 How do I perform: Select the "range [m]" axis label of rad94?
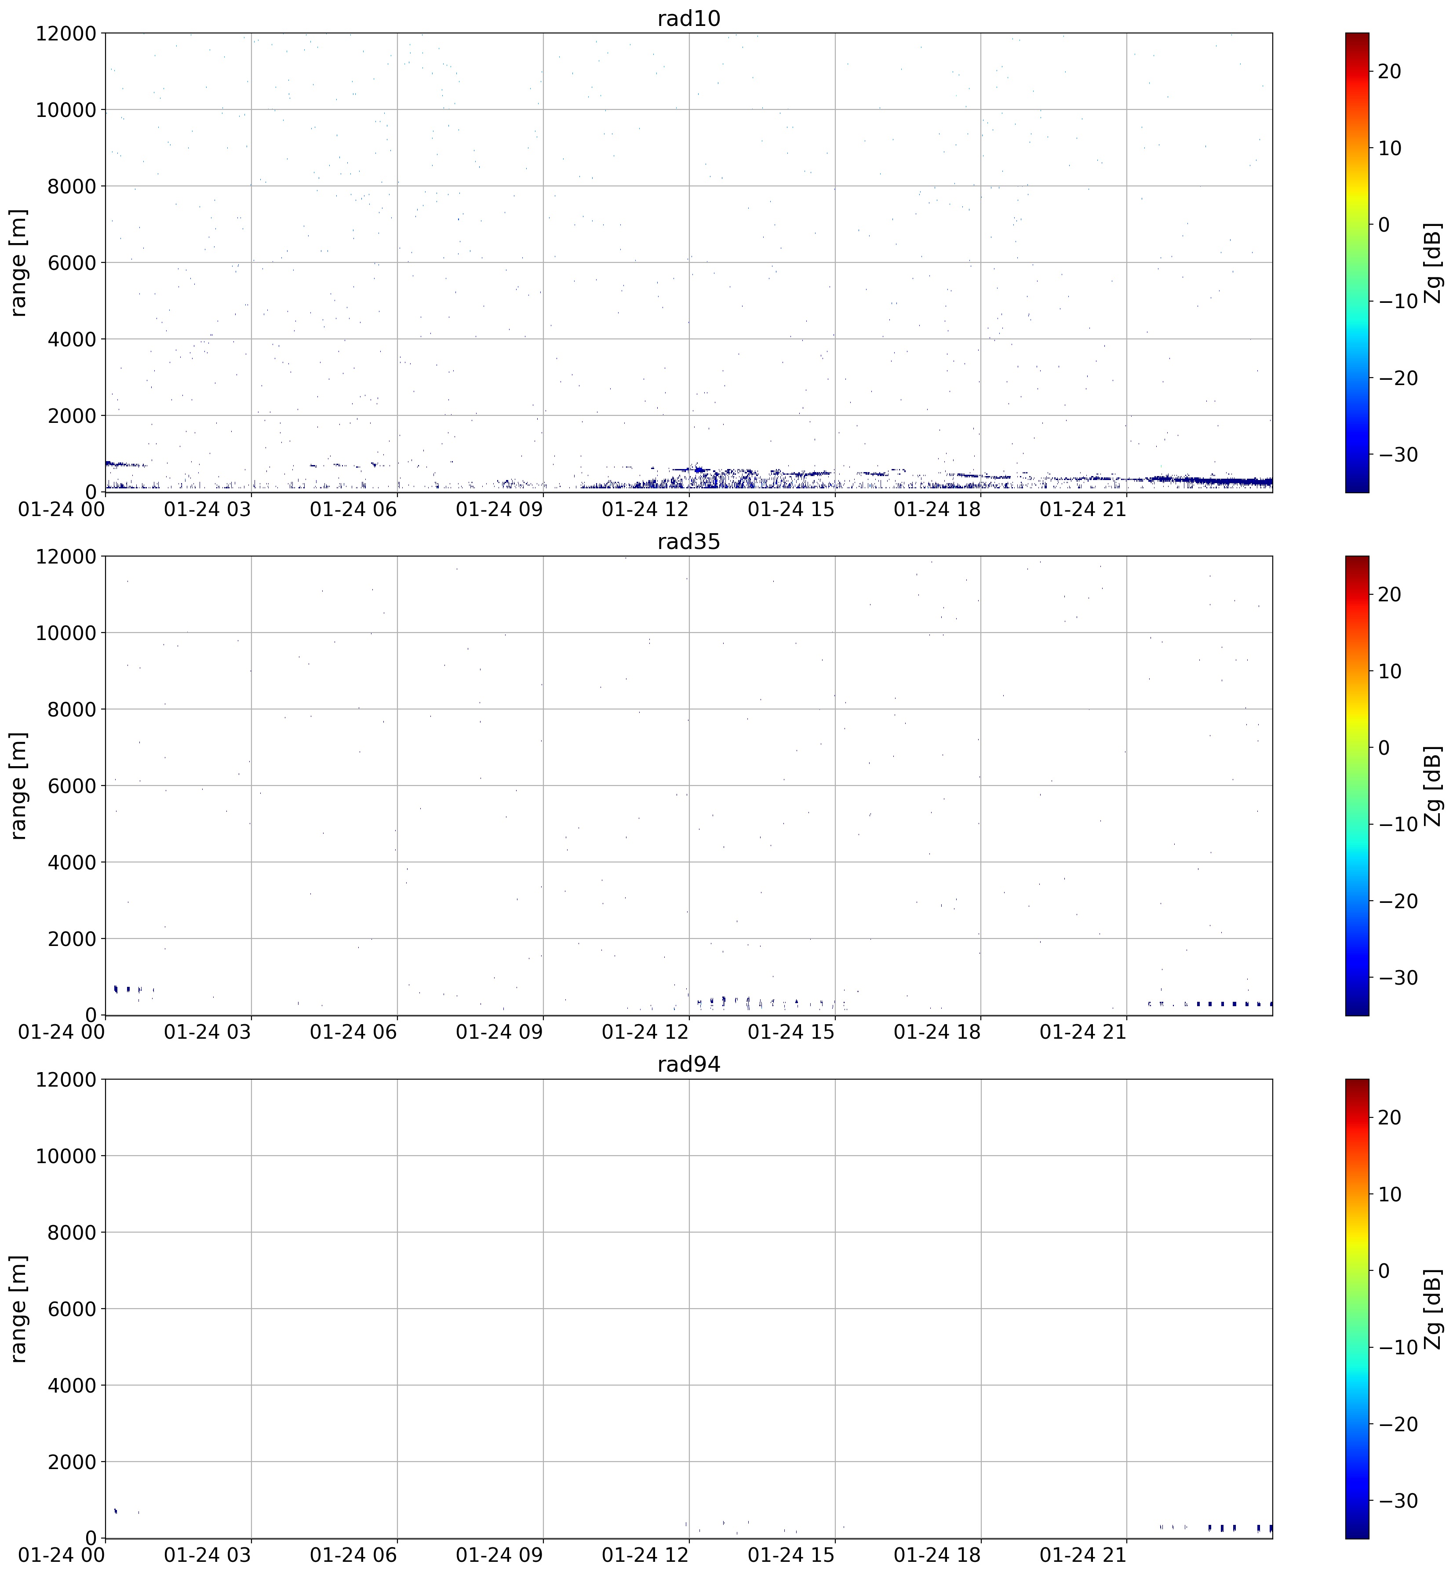pos(19,1309)
